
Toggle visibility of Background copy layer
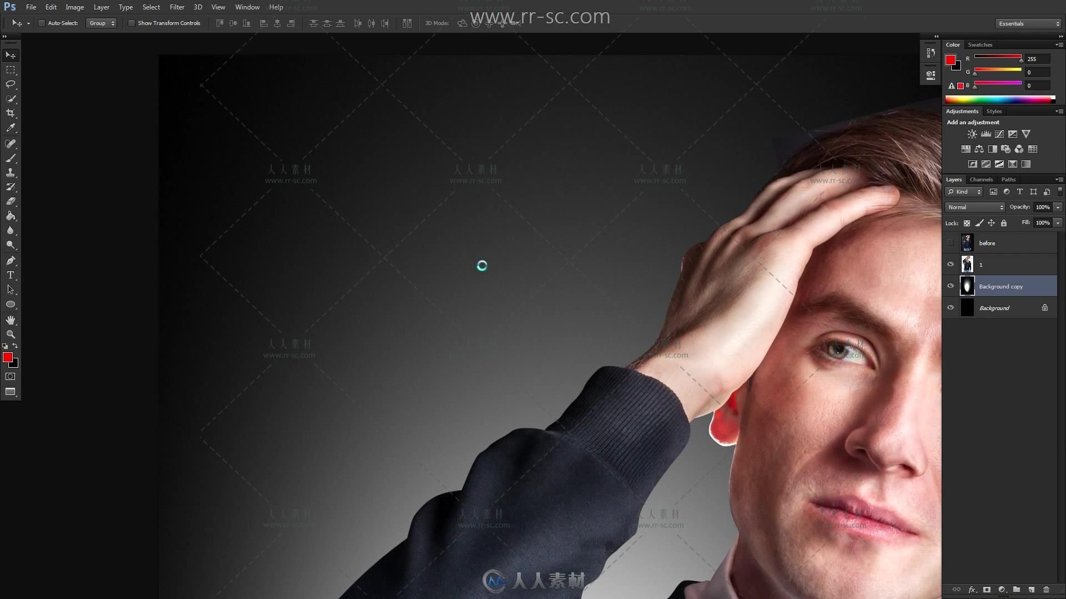click(951, 286)
